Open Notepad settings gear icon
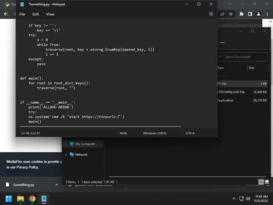This screenshot has width=273, height=205. coord(211,14)
